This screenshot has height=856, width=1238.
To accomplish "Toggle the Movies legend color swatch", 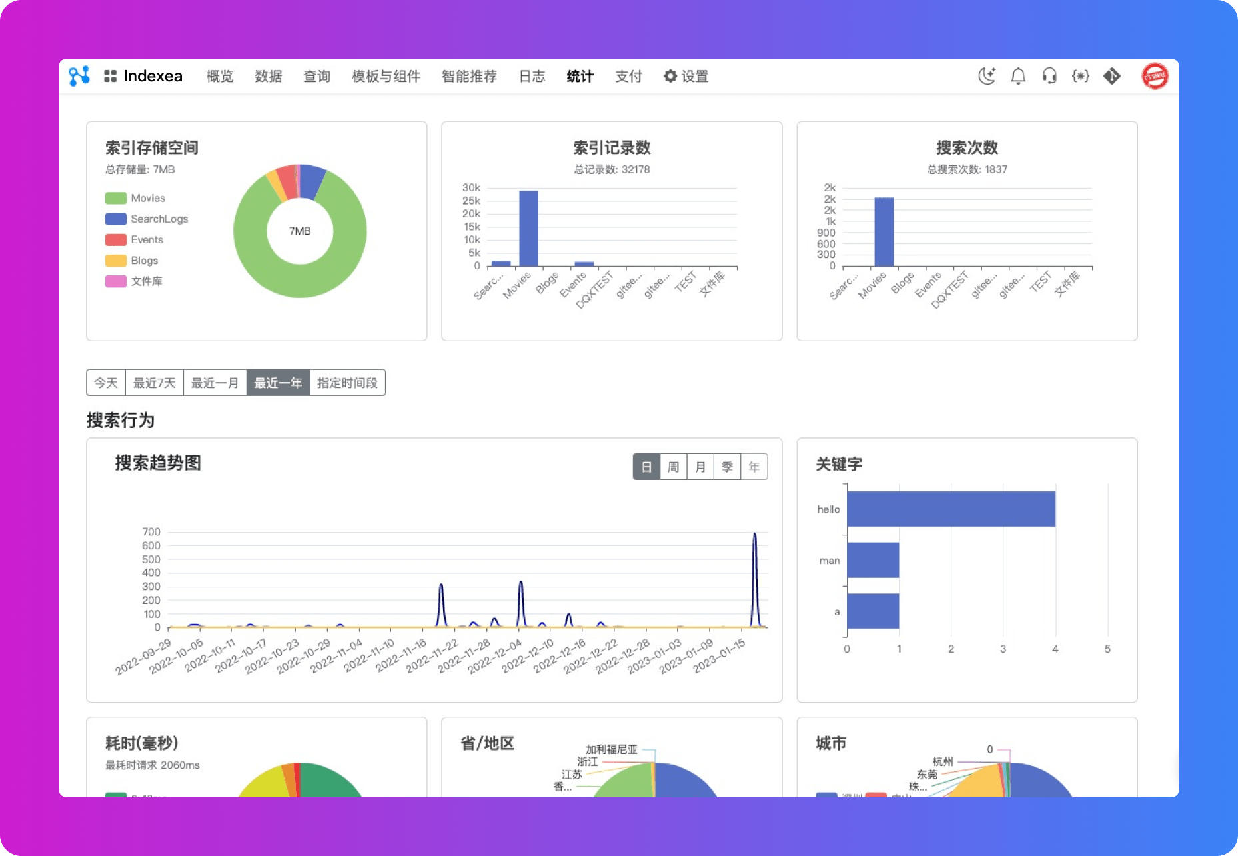I will [x=116, y=198].
